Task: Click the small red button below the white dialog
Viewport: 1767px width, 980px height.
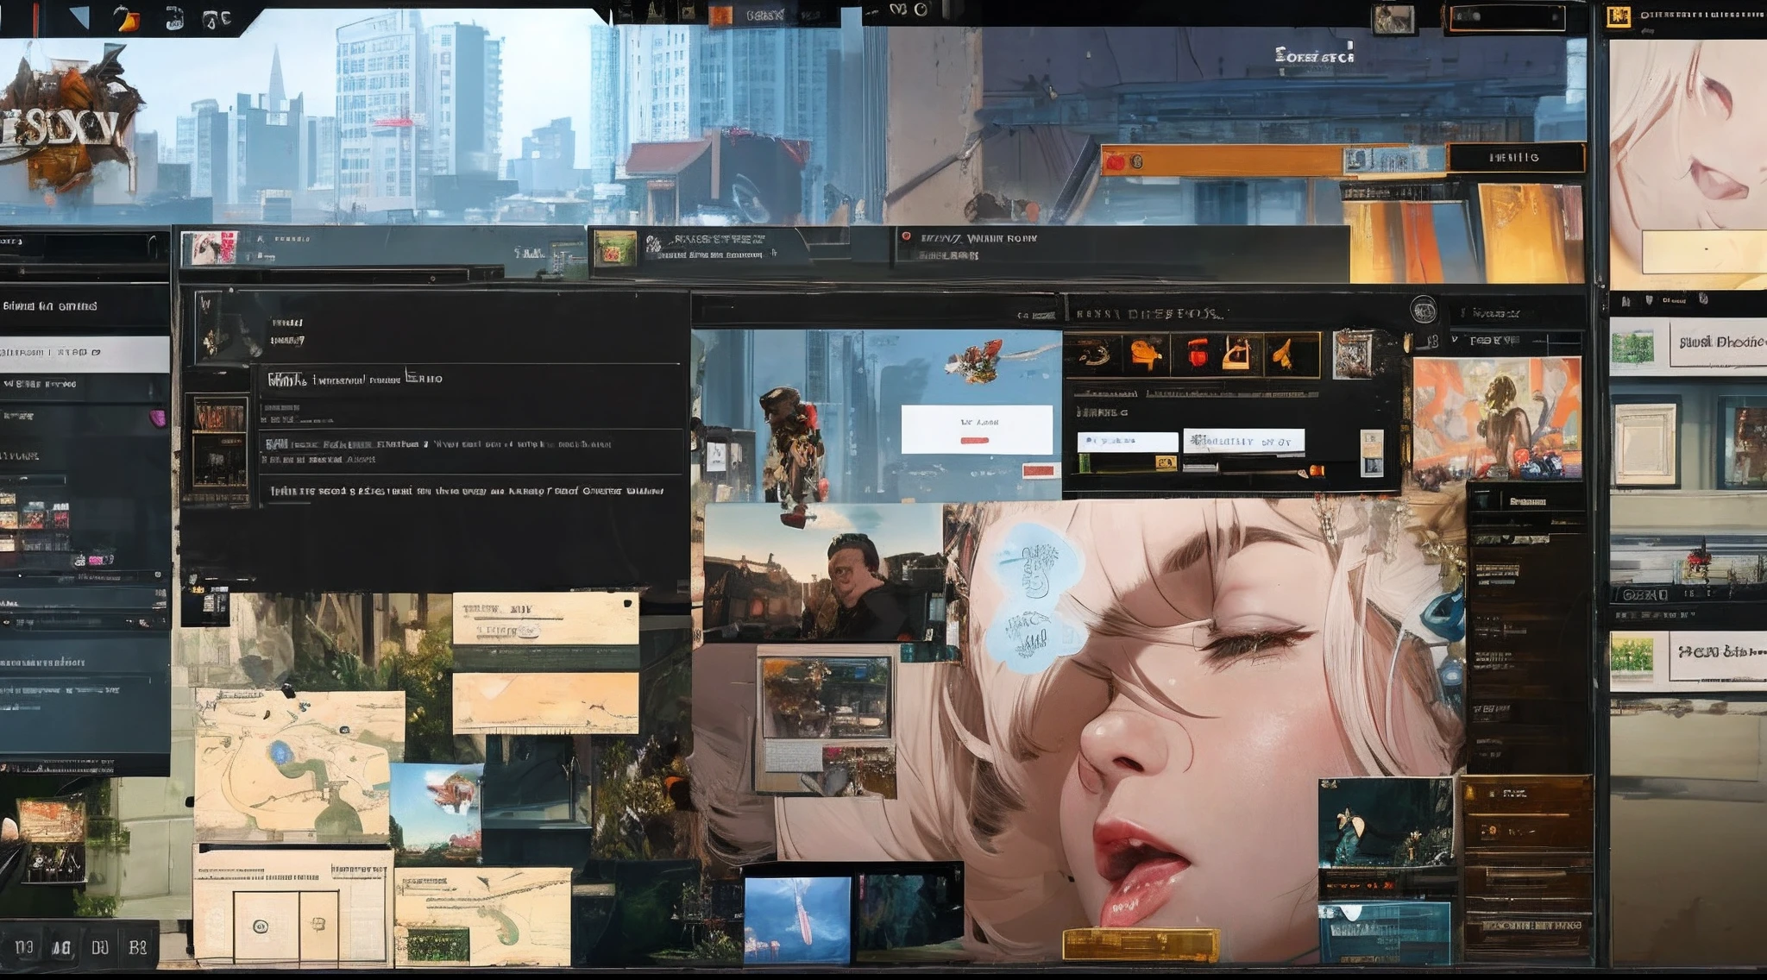Action: (1041, 471)
